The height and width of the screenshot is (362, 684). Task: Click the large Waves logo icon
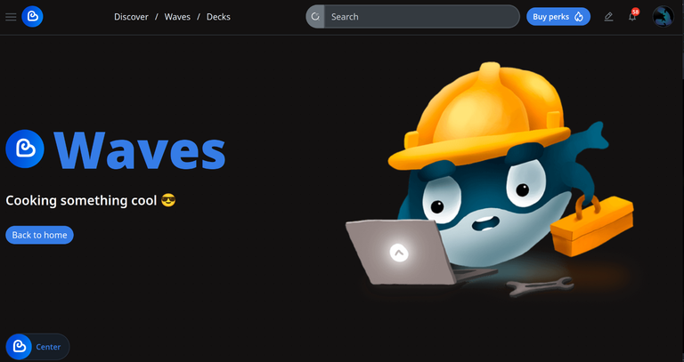pos(25,149)
